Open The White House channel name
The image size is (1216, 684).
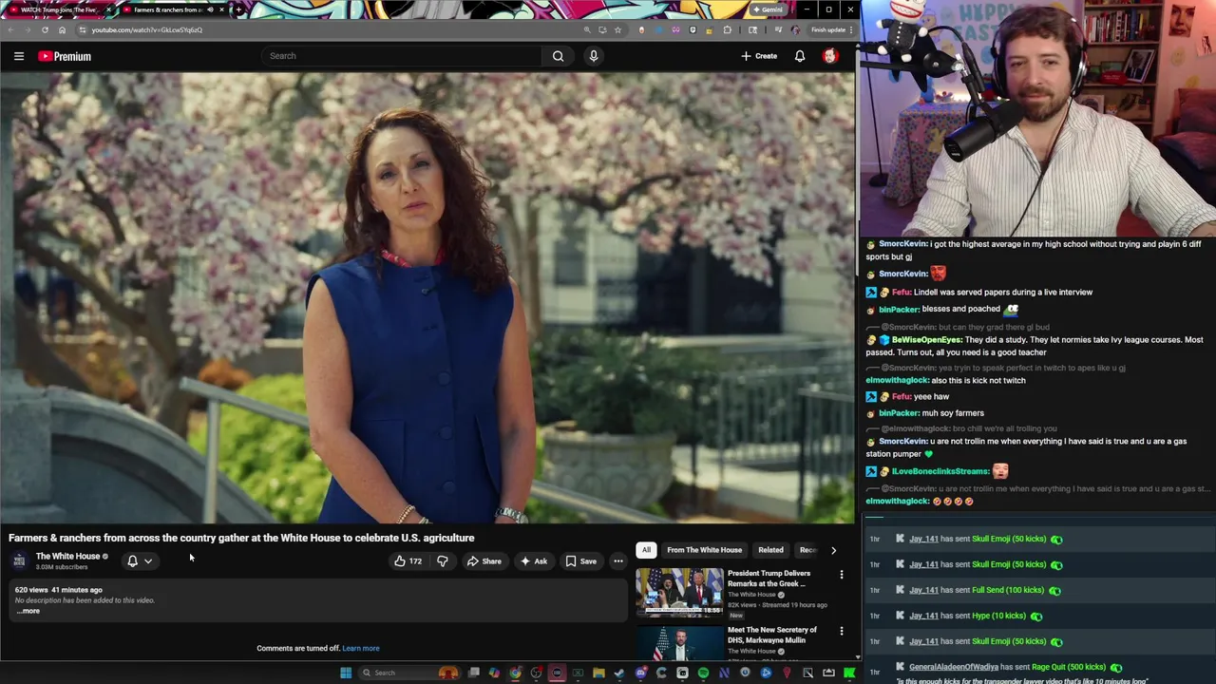[x=67, y=556]
